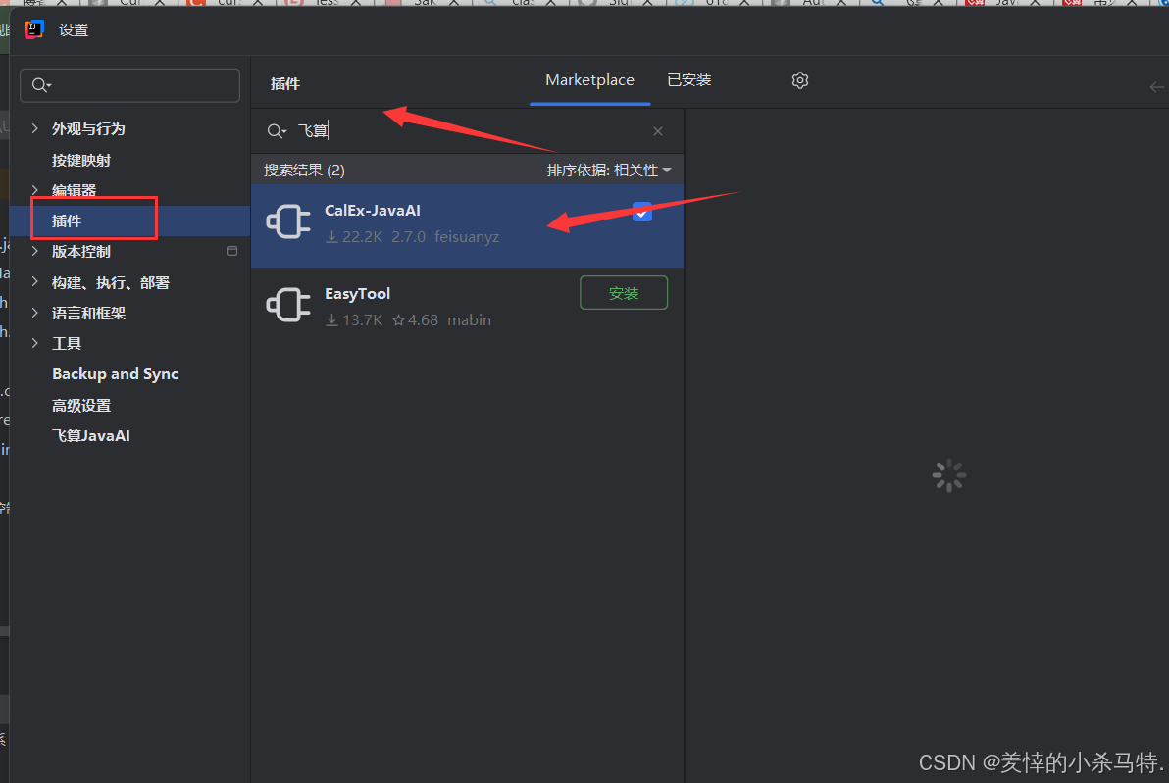Open the 排序依据: 相关性 sort dropdown
Viewport: 1169px width, 783px height.
click(x=609, y=171)
